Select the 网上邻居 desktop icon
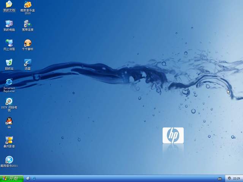Image resolution: width=243 pixels, height=182 pixels. 9,43
